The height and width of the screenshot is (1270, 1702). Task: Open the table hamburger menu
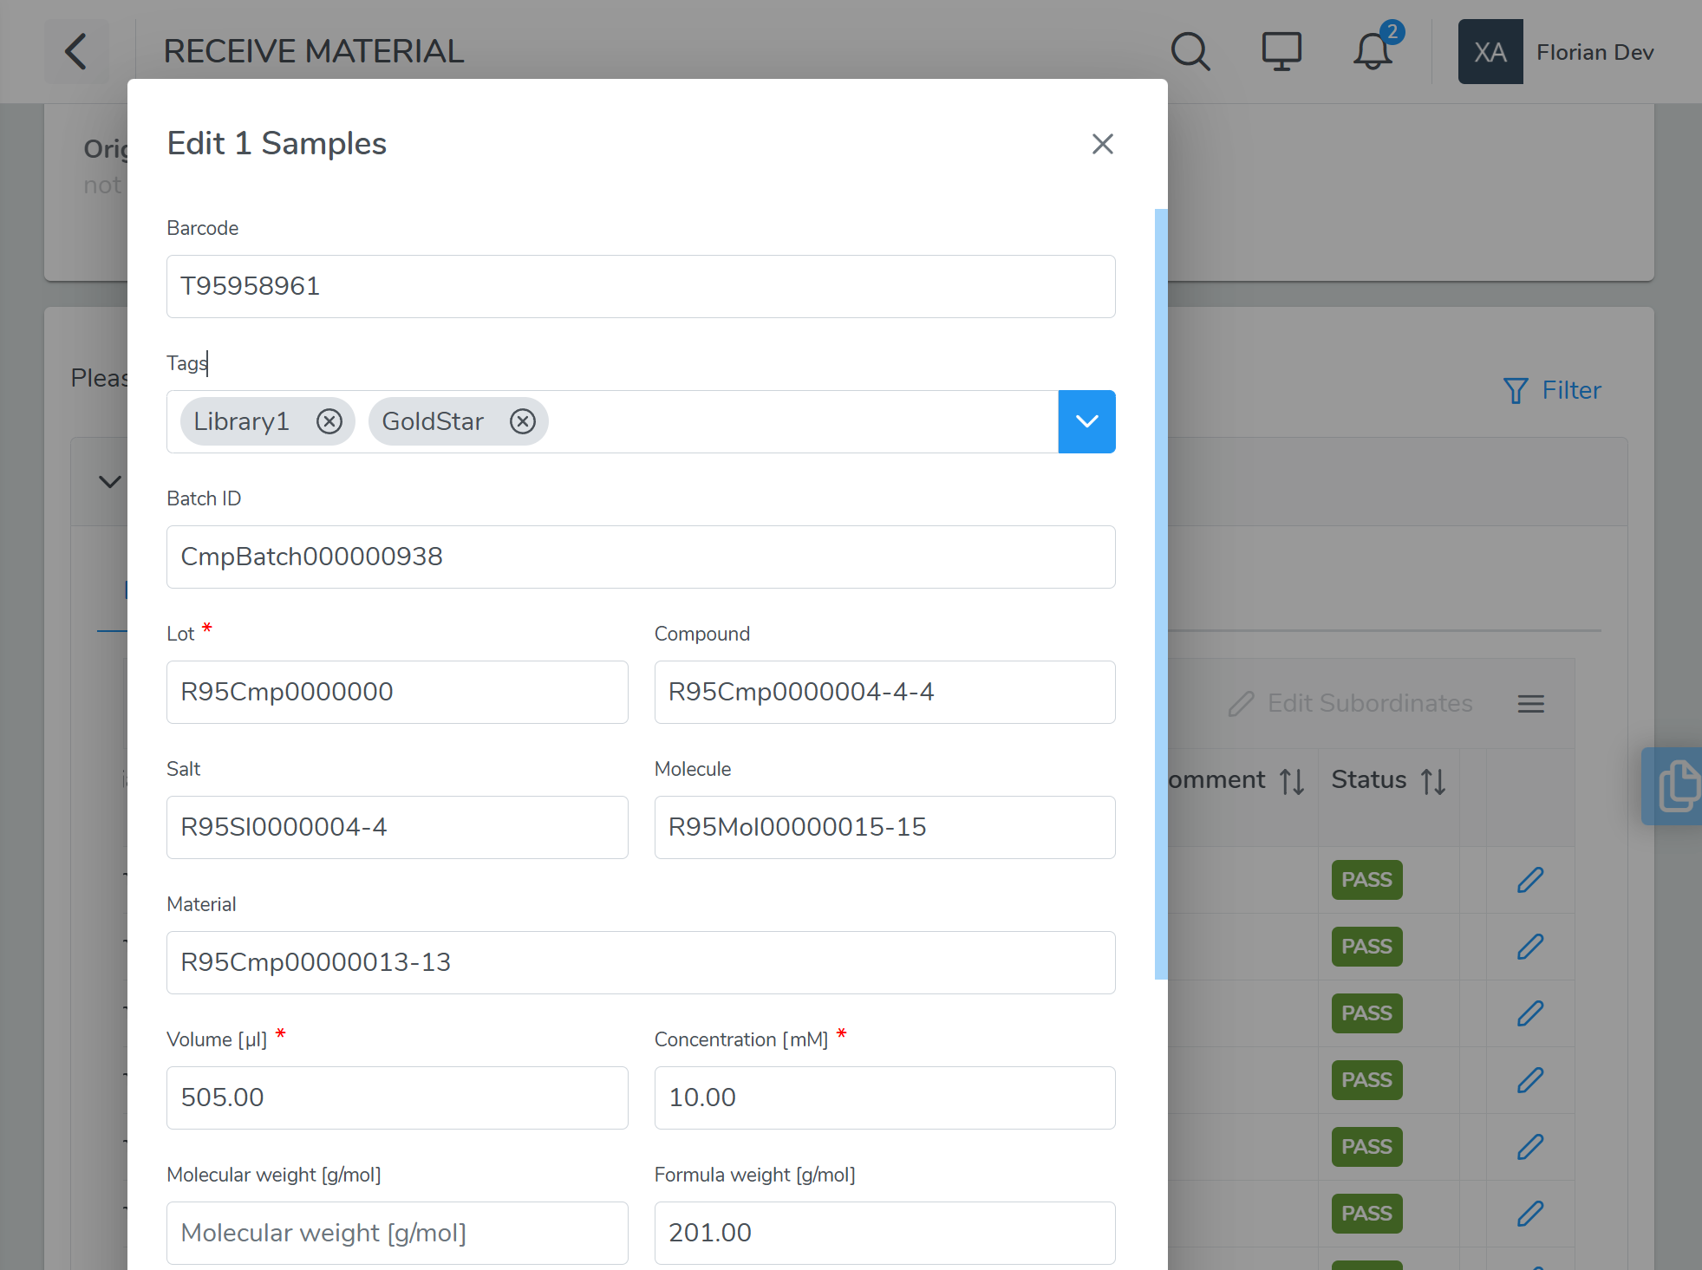(1530, 704)
